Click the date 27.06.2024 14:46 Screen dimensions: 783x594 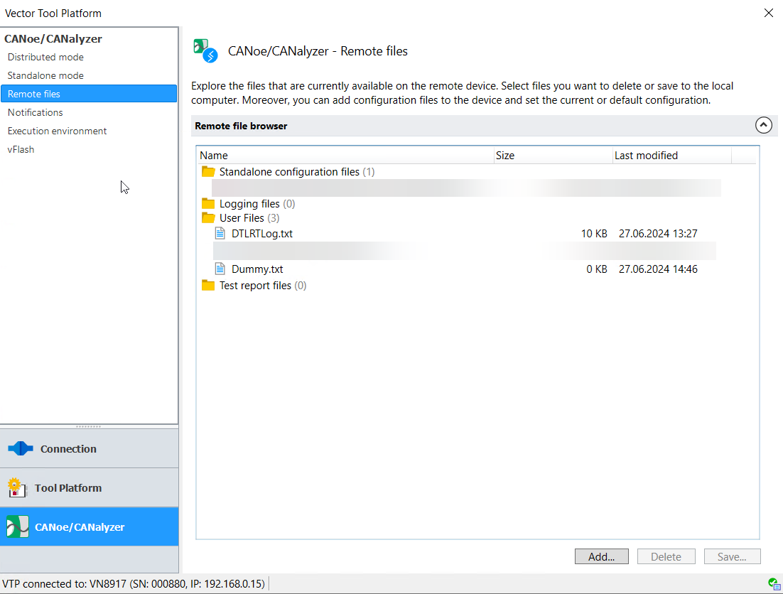point(658,269)
